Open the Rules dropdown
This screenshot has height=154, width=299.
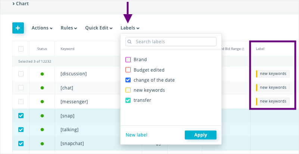(x=69, y=28)
